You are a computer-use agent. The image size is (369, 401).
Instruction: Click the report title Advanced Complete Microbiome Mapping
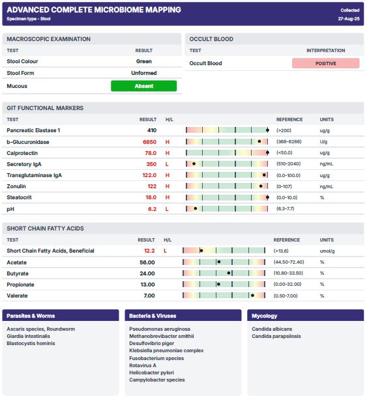click(94, 10)
